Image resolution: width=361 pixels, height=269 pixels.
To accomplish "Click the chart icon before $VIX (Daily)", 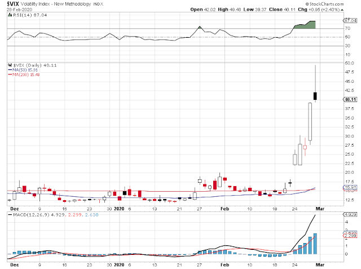I will [x=10, y=65].
